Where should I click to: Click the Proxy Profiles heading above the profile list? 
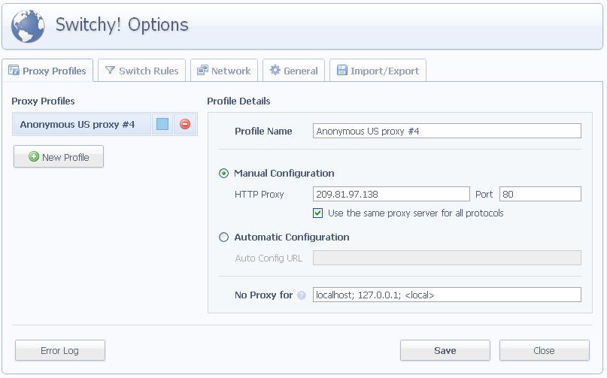point(43,101)
